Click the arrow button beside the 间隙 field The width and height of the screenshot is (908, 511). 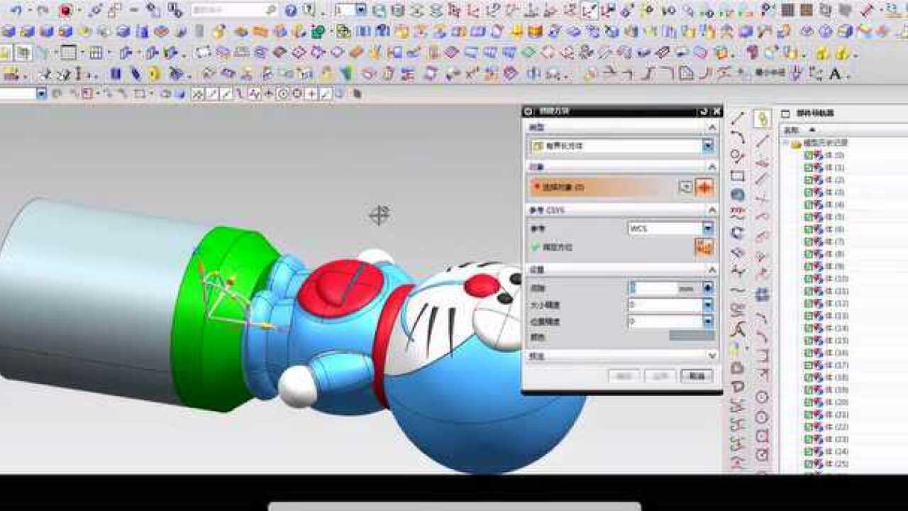(x=707, y=287)
